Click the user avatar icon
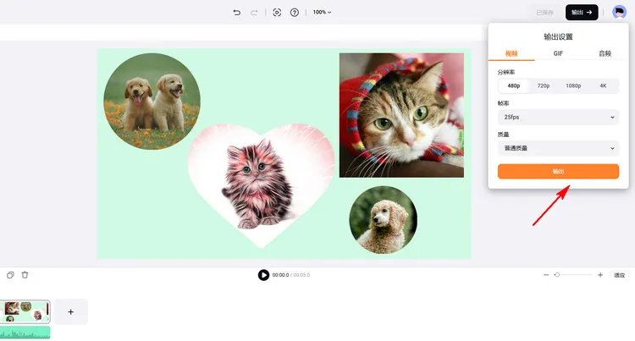Screen dimensions: 635x341 click(619, 13)
